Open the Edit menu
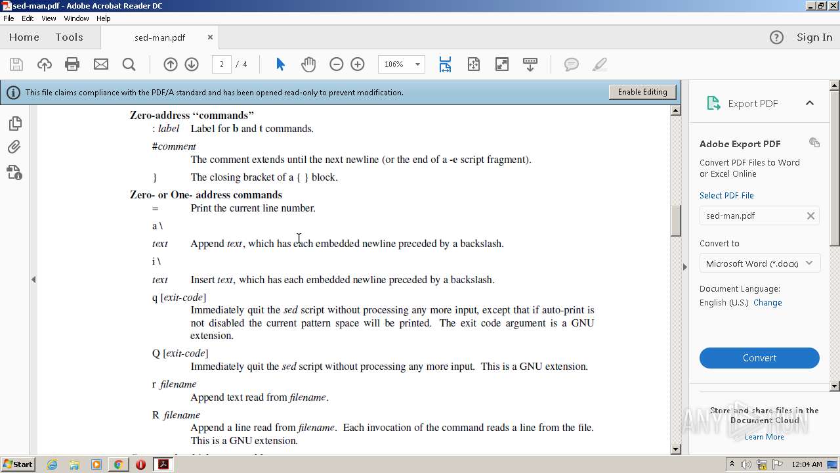Viewport: 840px width, 473px height. (x=28, y=18)
